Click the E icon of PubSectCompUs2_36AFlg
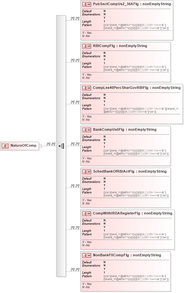Image resolution: width=184 pixels, height=293 pixels. (87, 4)
